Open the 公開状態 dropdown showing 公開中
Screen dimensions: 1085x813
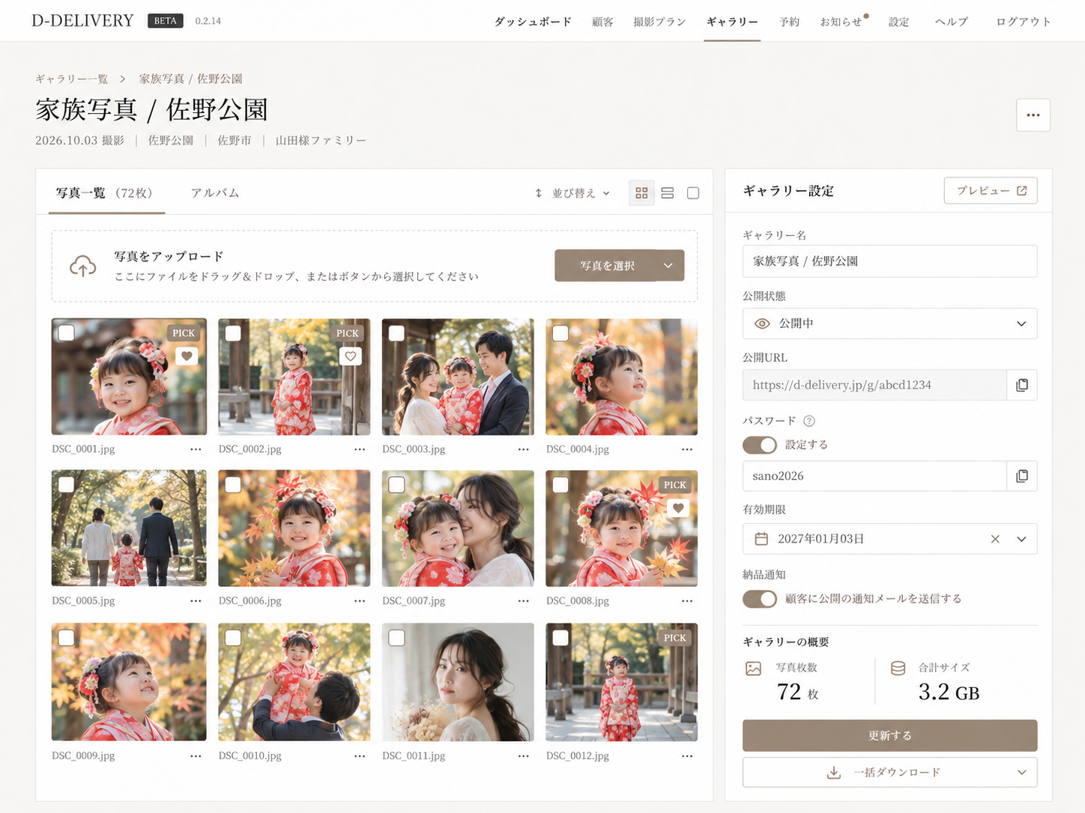[x=889, y=323]
